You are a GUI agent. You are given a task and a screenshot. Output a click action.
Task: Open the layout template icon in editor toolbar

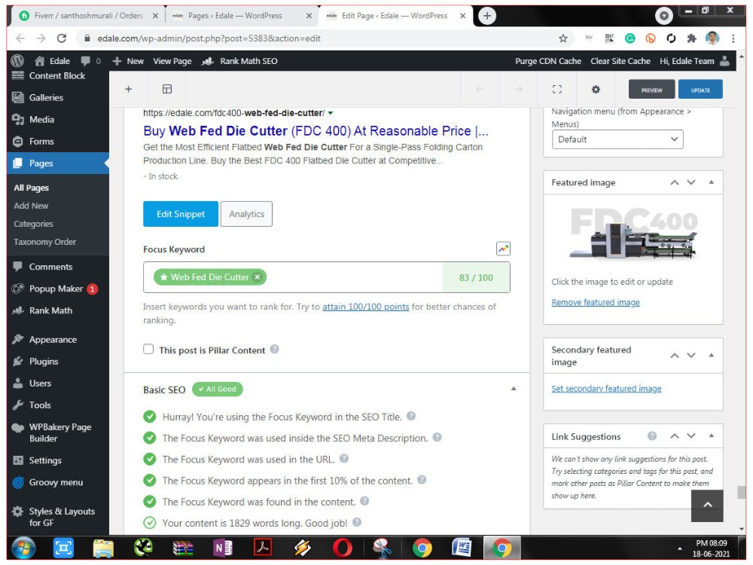coord(166,89)
